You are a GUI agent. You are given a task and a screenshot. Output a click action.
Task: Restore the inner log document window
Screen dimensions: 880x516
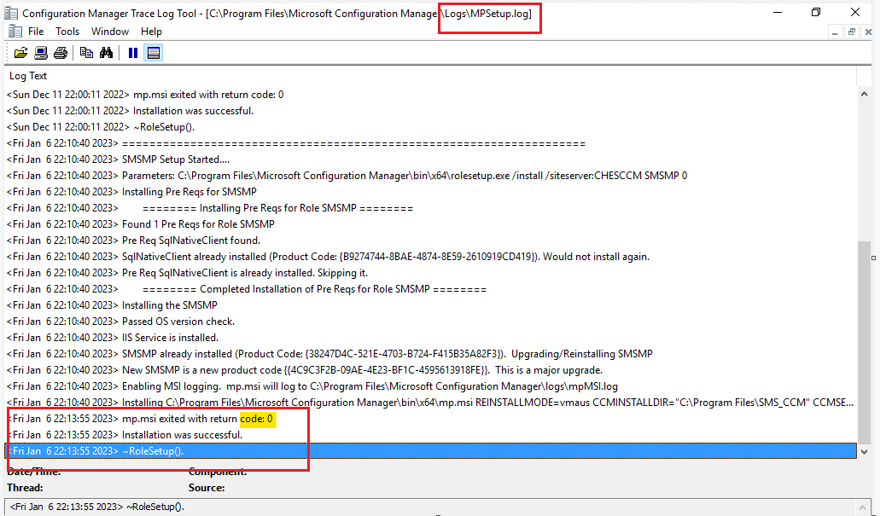[x=851, y=32]
